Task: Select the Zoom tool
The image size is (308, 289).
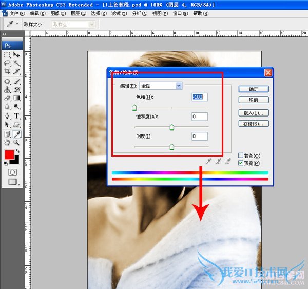Action: (17, 142)
